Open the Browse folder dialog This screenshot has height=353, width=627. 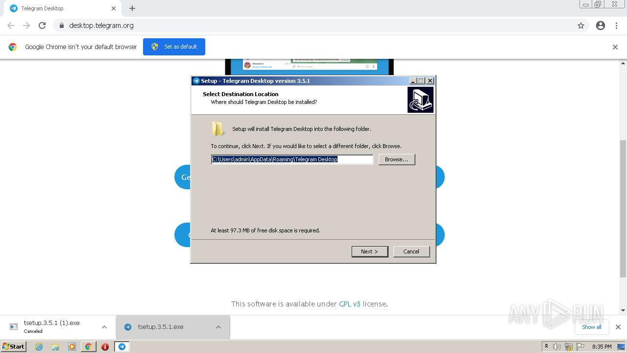pos(396,159)
